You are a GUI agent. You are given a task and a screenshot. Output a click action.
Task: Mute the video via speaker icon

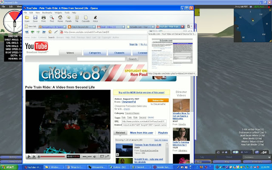[94, 156]
